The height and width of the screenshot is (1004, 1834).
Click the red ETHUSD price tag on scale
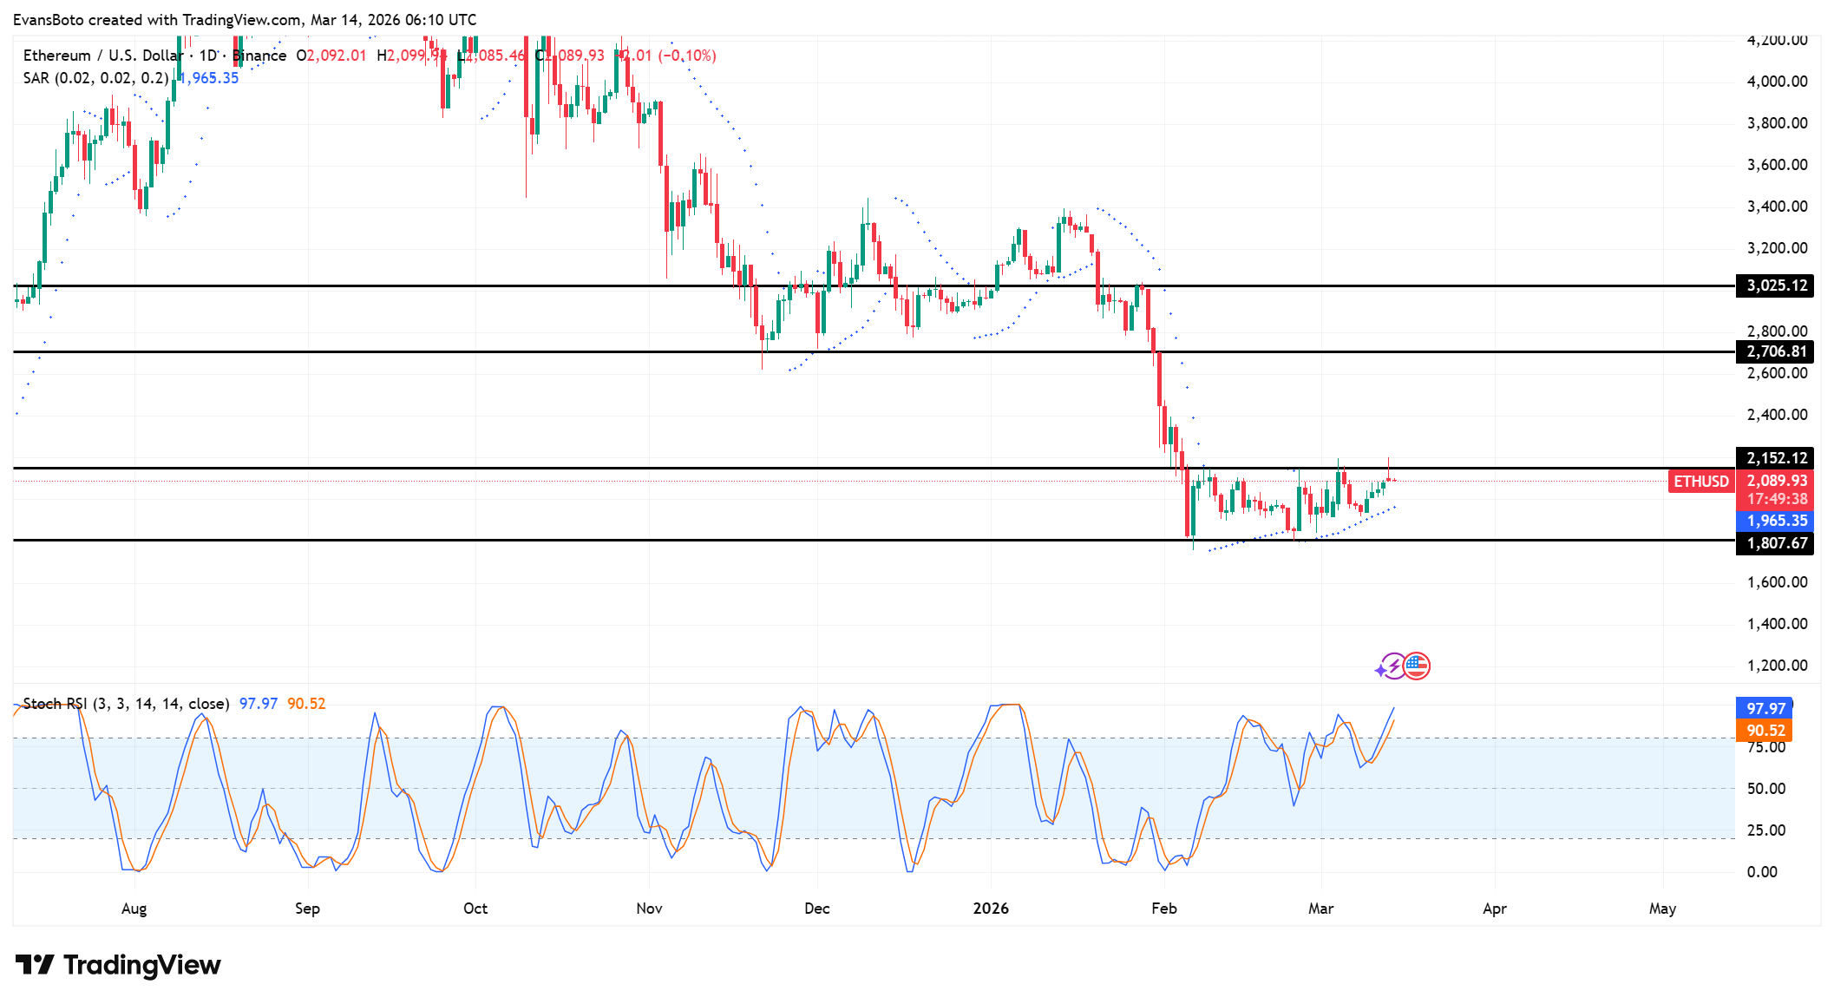(1701, 480)
